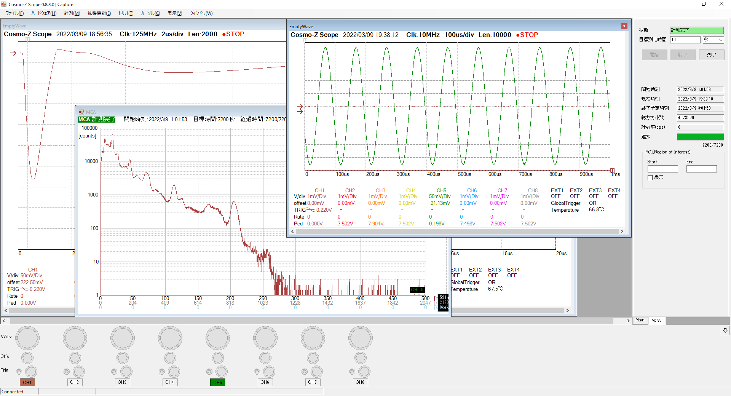Image resolution: width=731 pixels, height=396 pixels.
Task: Switch to the Main tab
Action: 640,320
